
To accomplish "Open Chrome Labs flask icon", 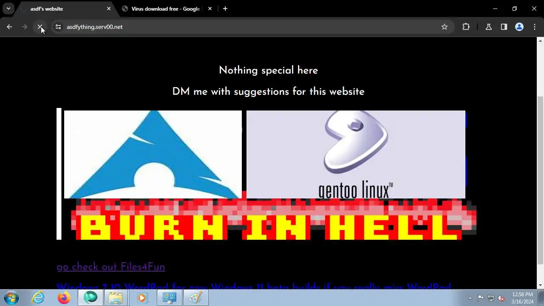I will coord(489,27).
